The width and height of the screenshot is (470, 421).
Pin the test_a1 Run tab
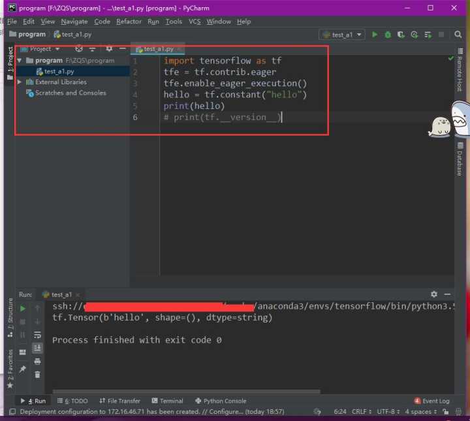(x=22, y=369)
